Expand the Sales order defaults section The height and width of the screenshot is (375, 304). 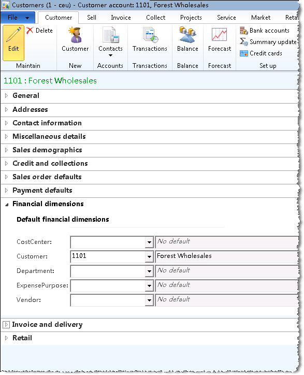tap(6, 177)
